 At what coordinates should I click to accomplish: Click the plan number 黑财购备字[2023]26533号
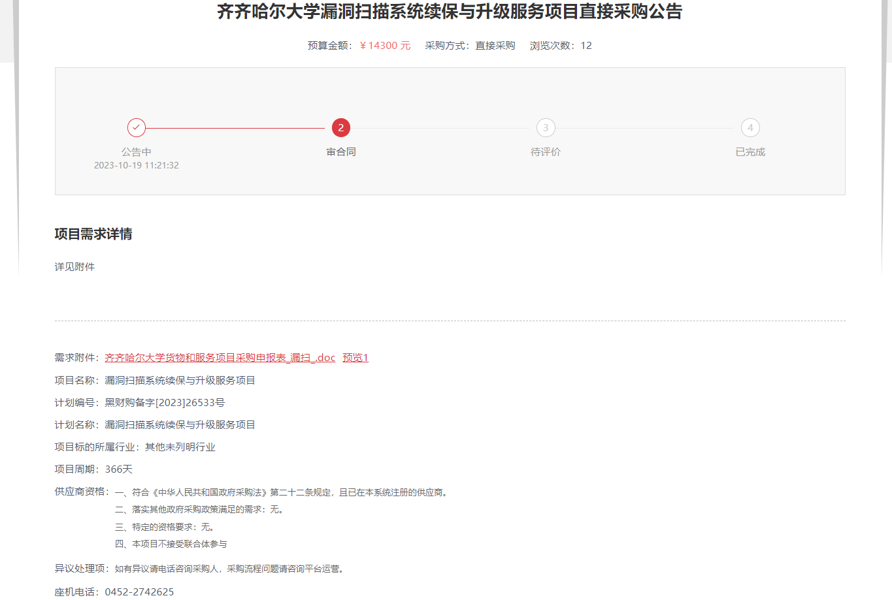[x=165, y=403]
